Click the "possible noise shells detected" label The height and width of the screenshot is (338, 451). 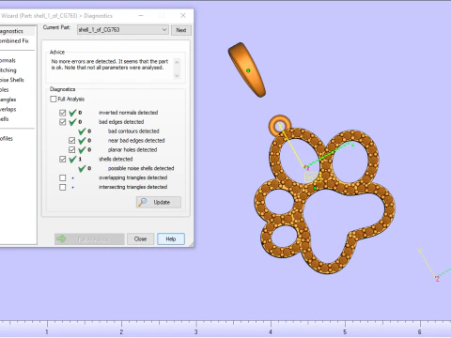pos(141,168)
